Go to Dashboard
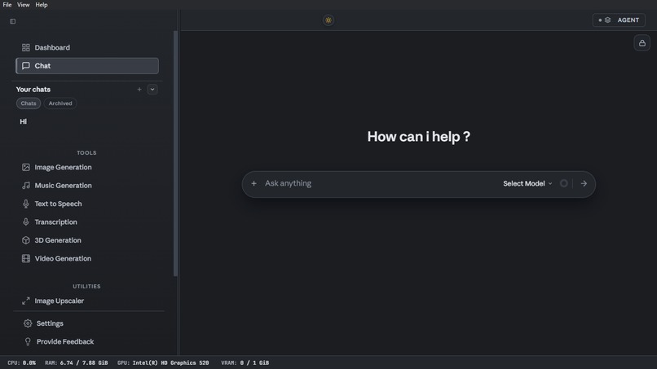This screenshot has width=657, height=369. (87, 48)
